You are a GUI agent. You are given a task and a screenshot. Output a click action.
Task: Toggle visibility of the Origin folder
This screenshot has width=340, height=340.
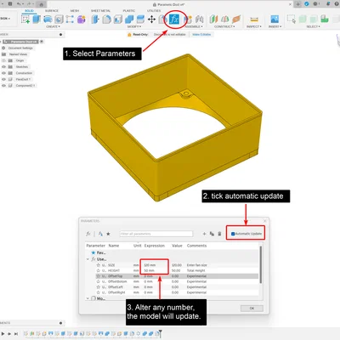[3, 60]
